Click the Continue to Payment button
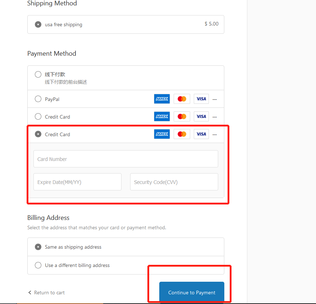The image size is (316, 304). [192, 292]
